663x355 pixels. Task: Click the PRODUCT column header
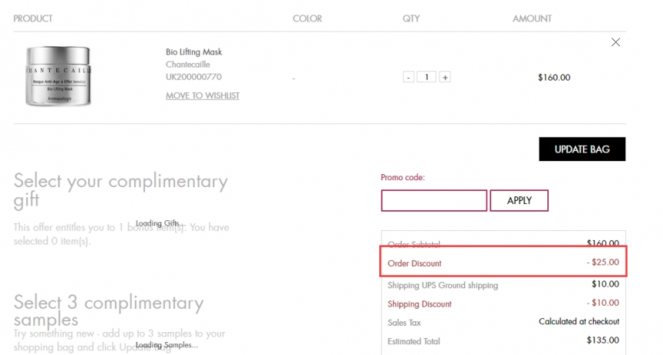click(x=33, y=18)
